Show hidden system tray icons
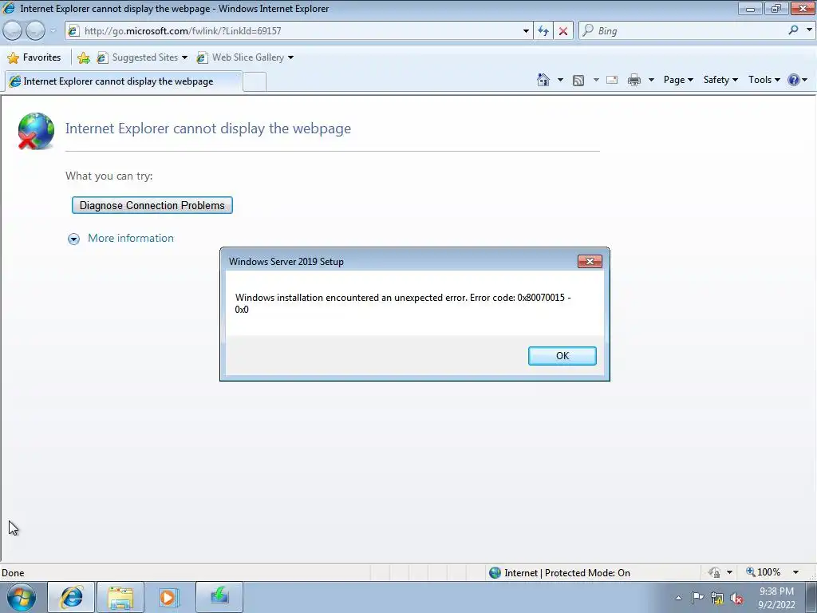The width and height of the screenshot is (817, 613). click(x=678, y=598)
